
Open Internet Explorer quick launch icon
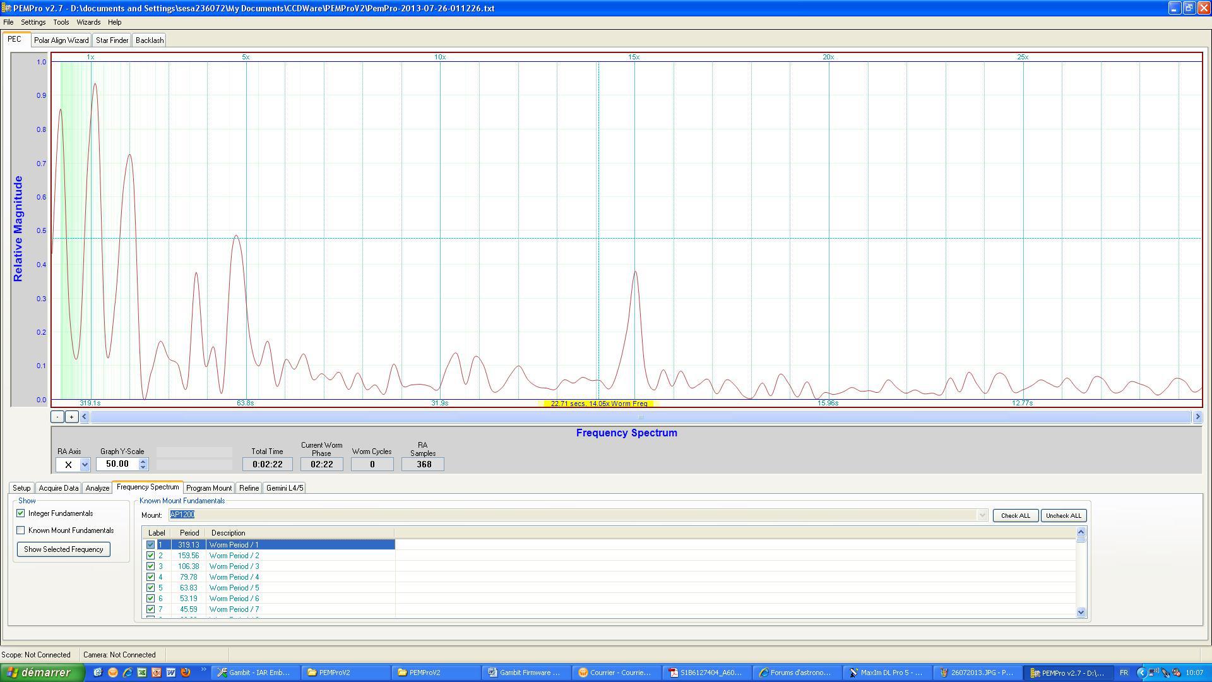click(x=128, y=673)
